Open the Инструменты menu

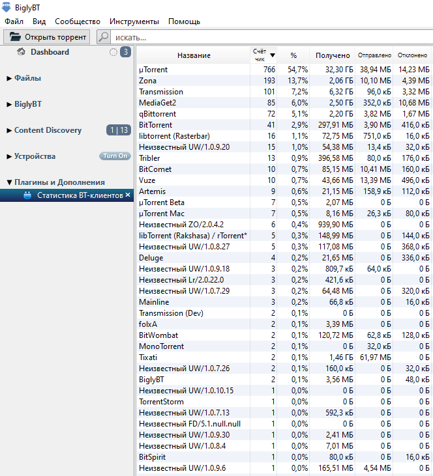(x=134, y=21)
